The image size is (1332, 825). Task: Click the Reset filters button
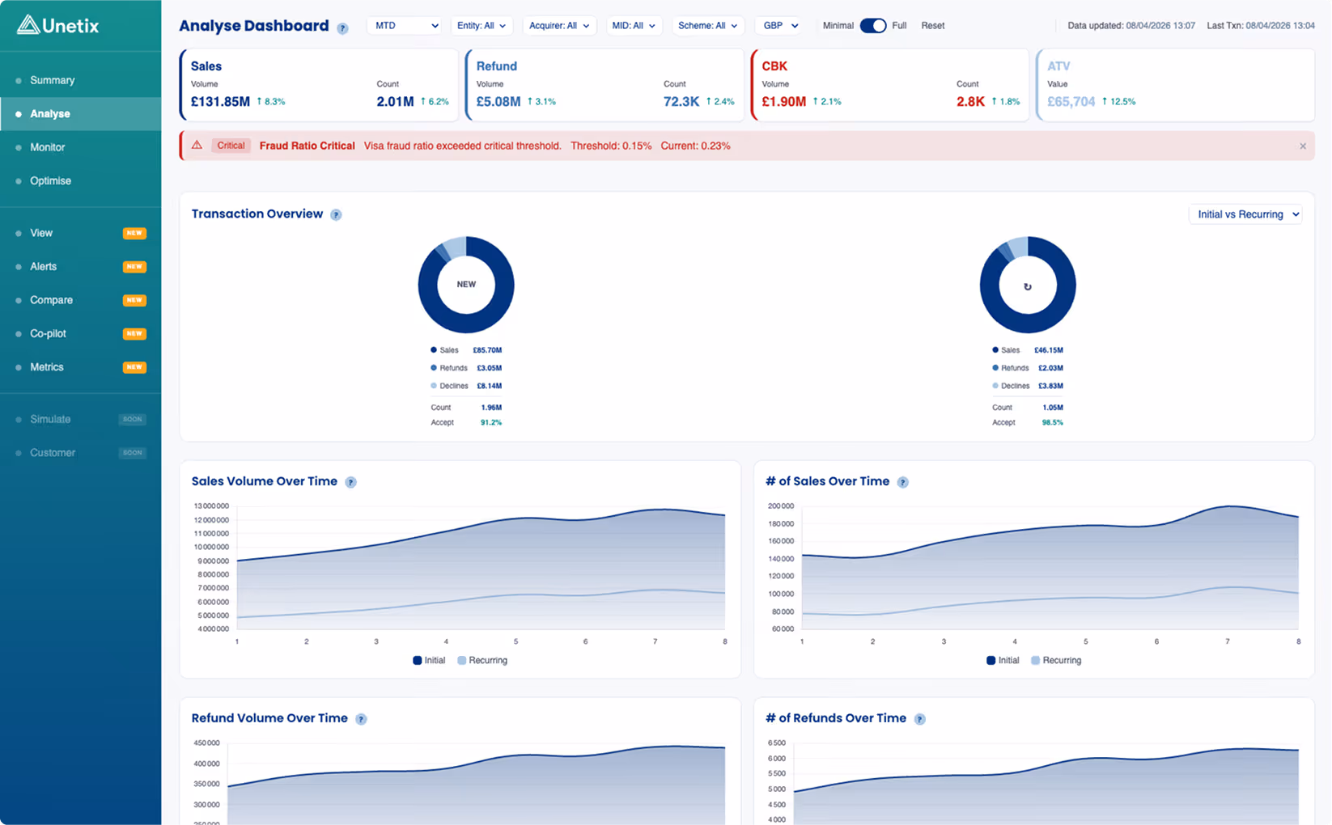point(932,26)
